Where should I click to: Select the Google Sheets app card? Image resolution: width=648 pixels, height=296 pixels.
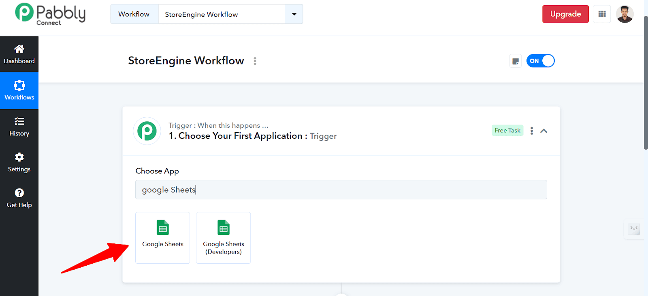tap(163, 238)
